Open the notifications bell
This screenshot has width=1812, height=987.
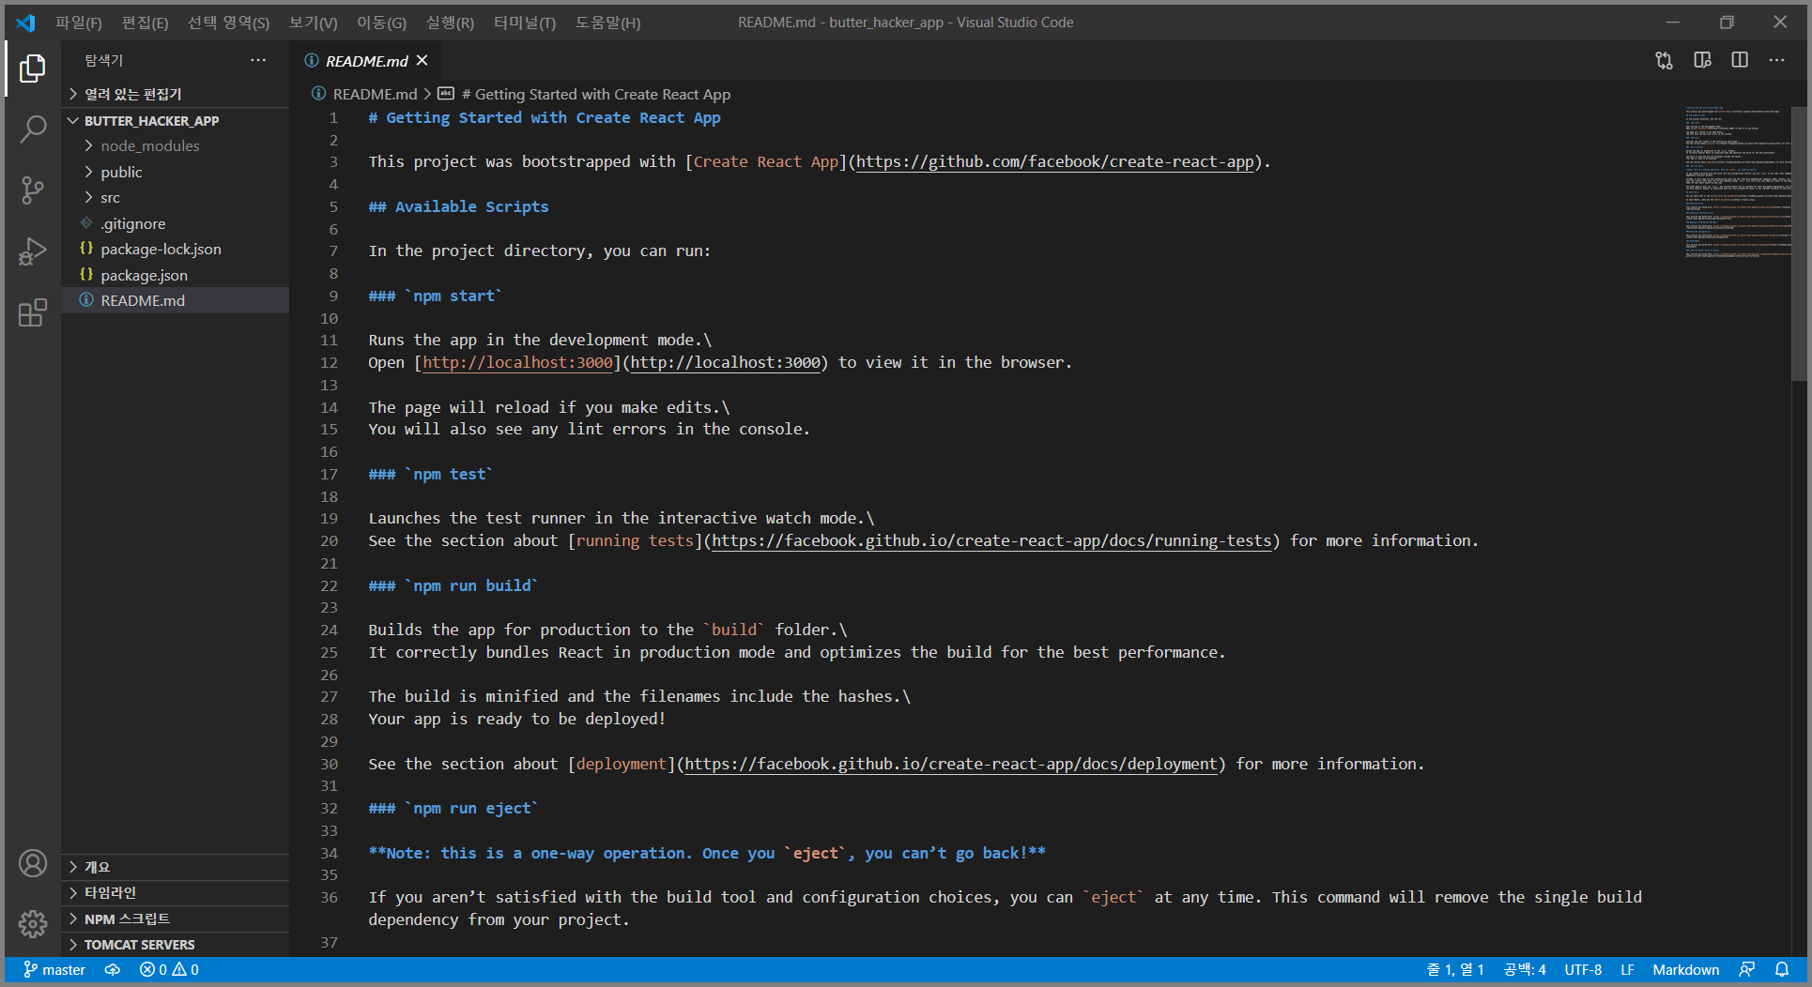point(1782,970)
